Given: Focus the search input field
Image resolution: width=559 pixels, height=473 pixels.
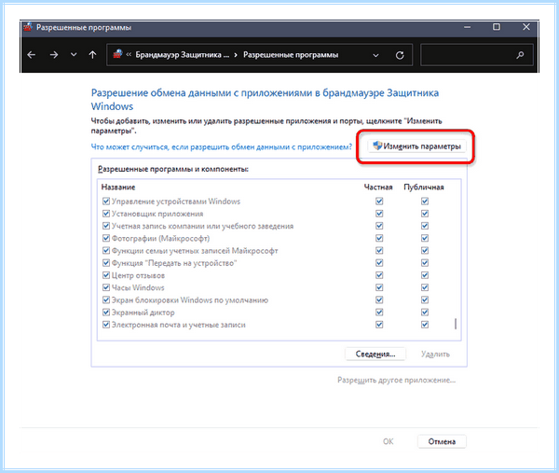Looking at the screenshot, I should [x=477, y=55].
